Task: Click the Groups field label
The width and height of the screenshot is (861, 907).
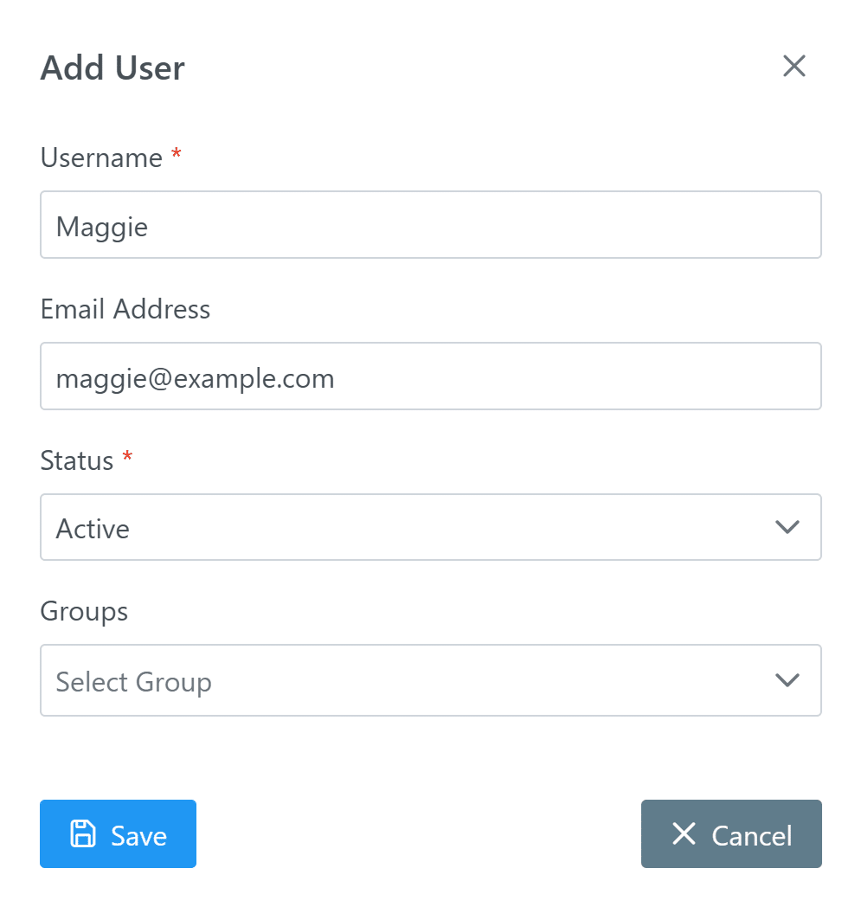Action: 84,612
